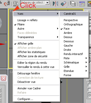Viewport: 91px width, 103px height.
Task: Open the Layer manager icon
Action: [73, 4]
